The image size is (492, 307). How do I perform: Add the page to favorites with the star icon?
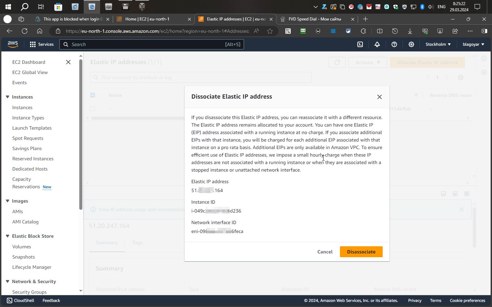point(270,31)
